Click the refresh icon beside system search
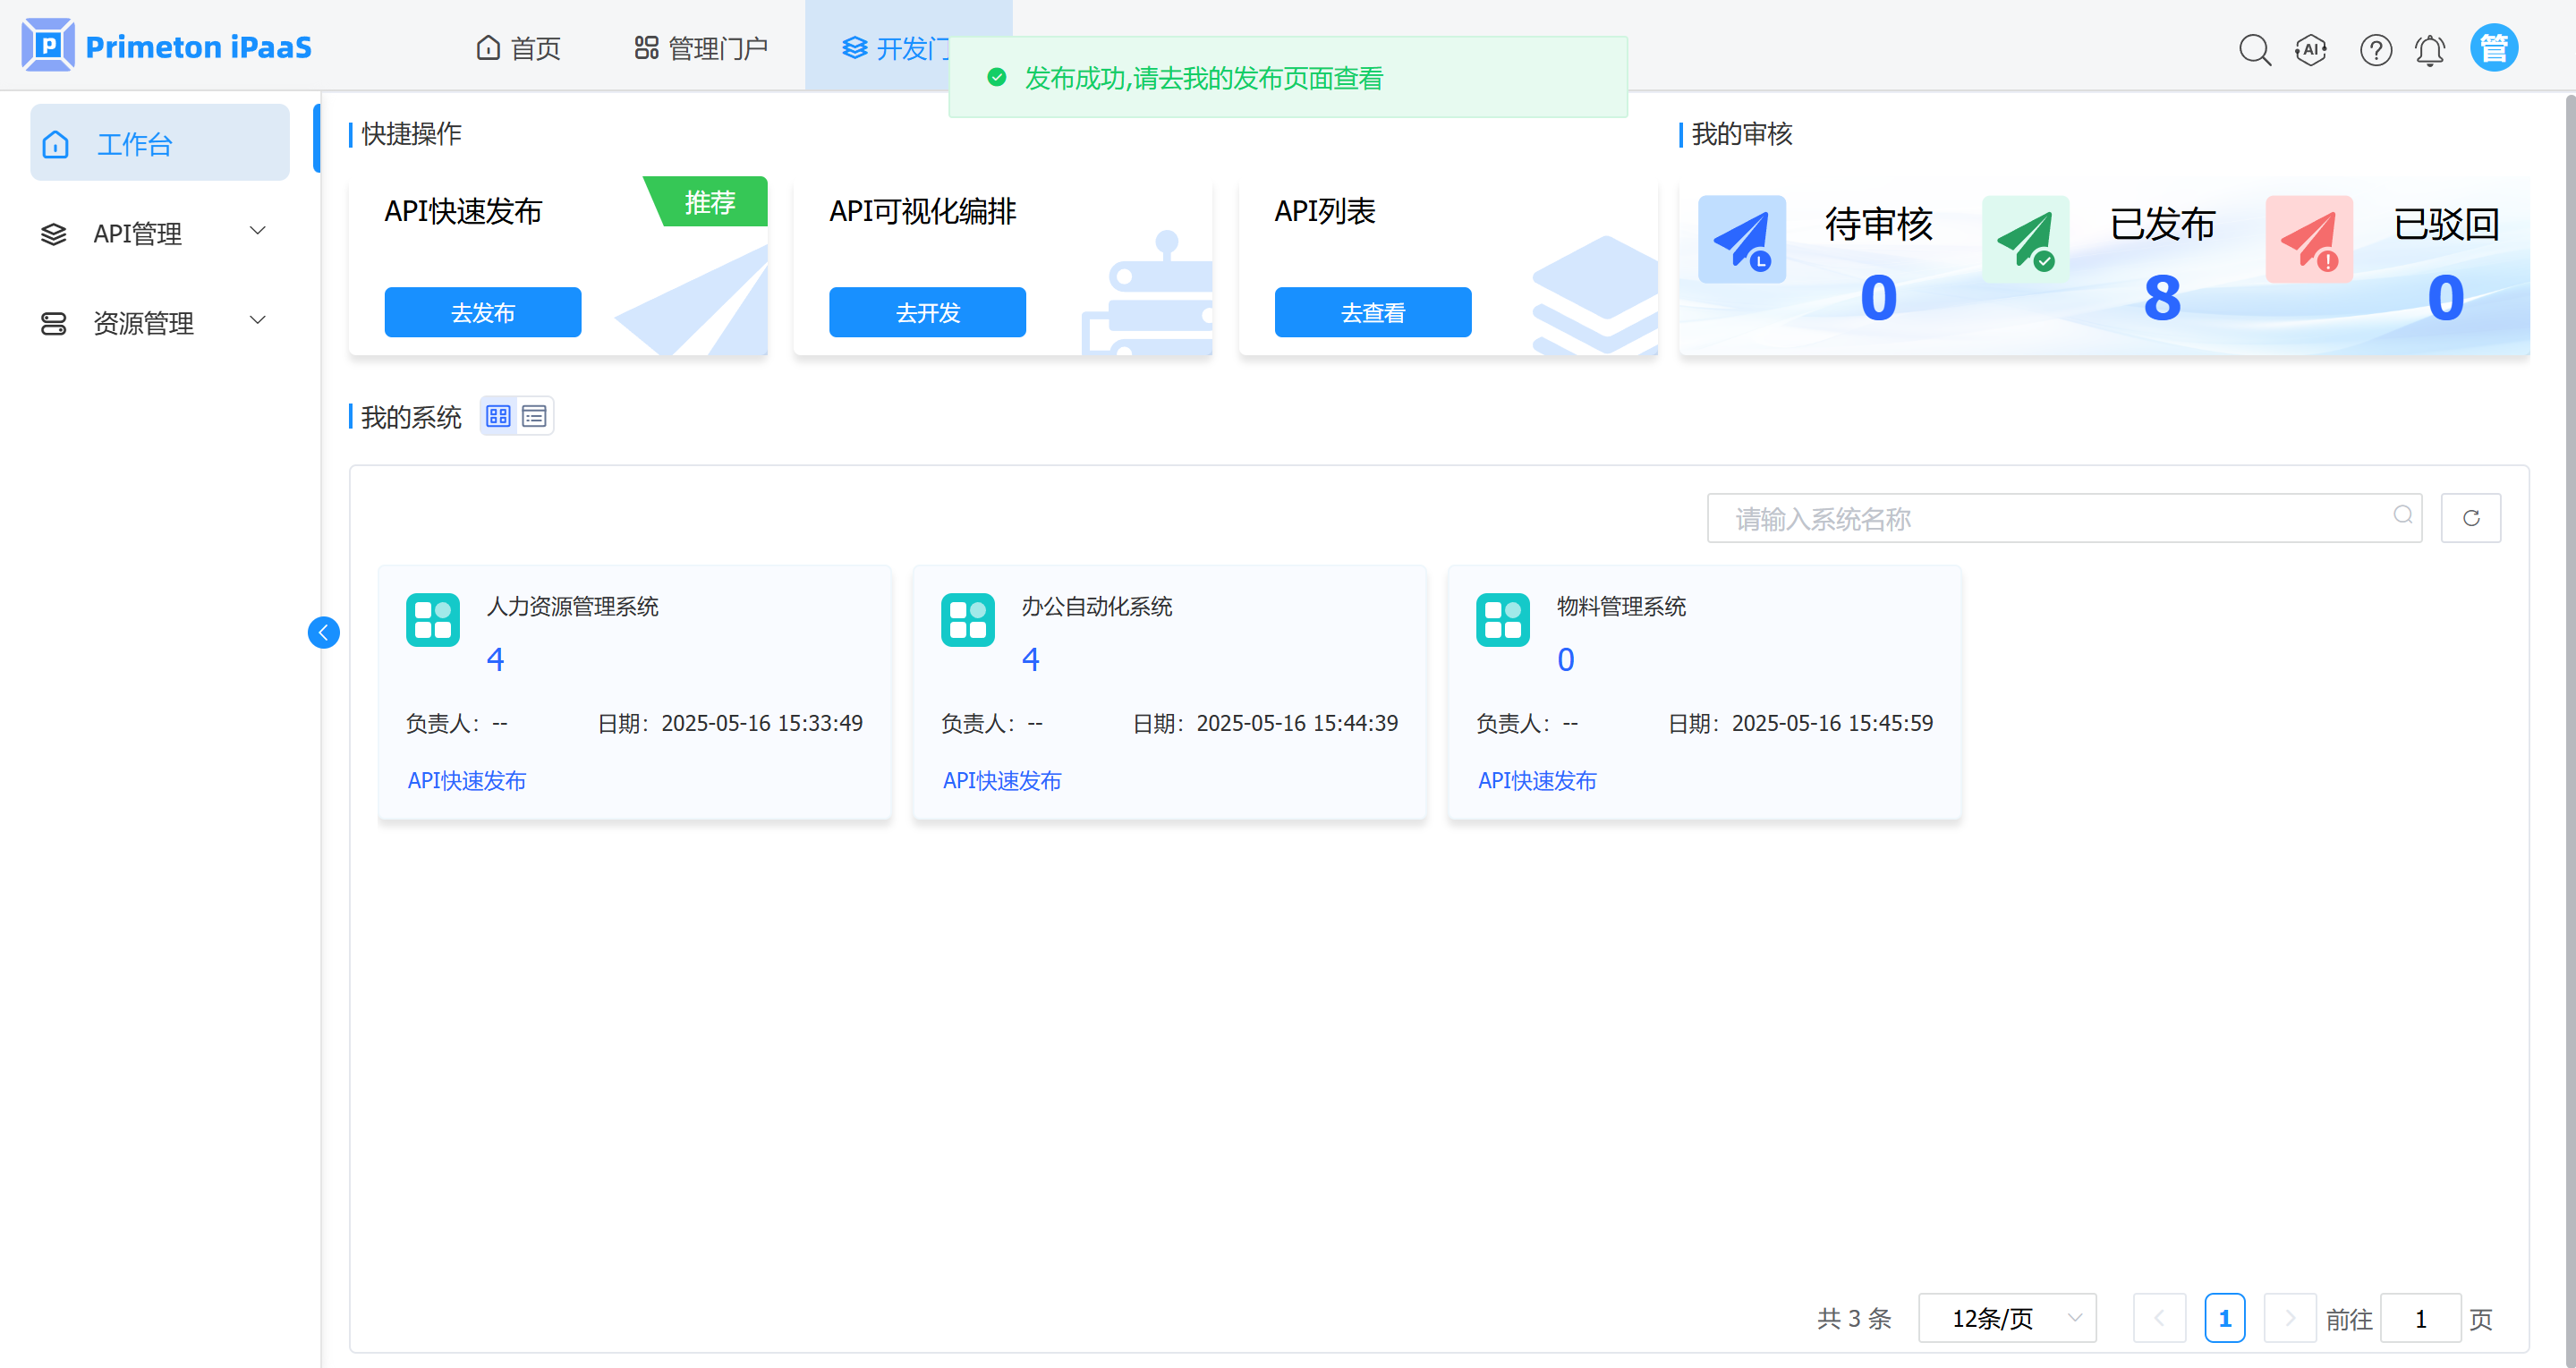 pyautogui.click(x=2470, y=518)
